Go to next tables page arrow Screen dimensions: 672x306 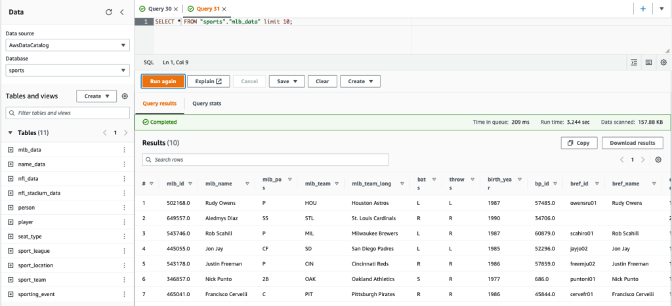[x=125, y=133]
